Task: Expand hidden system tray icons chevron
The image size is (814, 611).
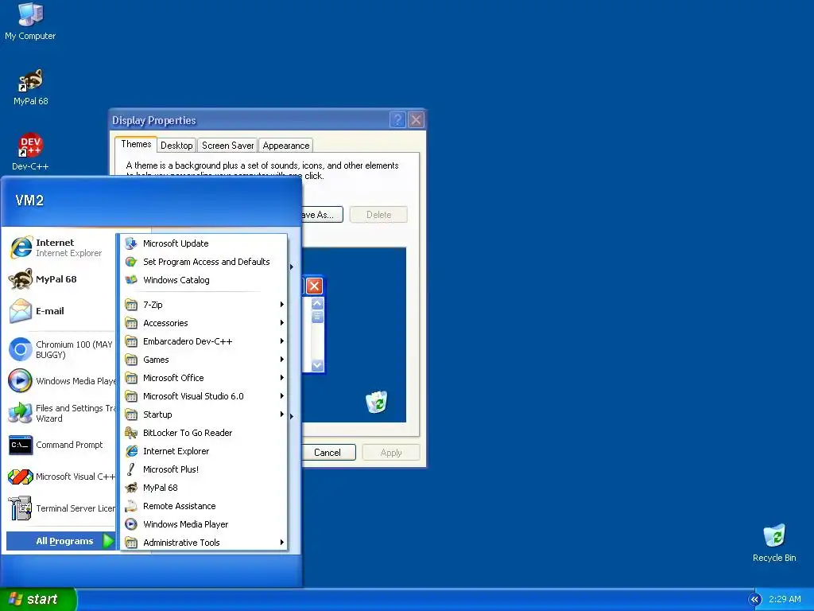Action: click(754, 600)
